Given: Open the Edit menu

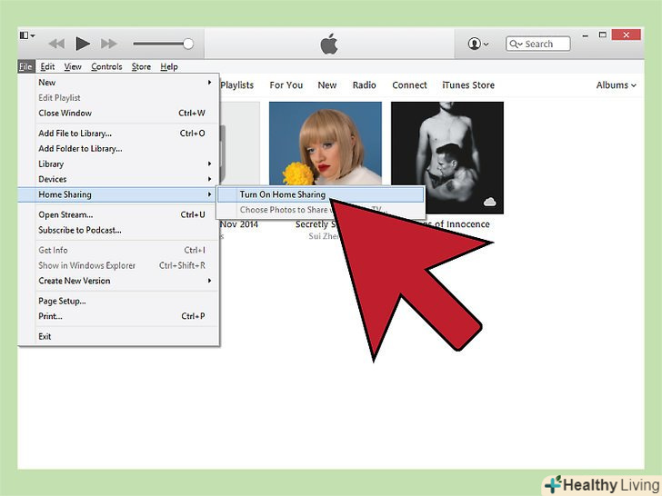Looking at the screenshot, I should point(47,66).
